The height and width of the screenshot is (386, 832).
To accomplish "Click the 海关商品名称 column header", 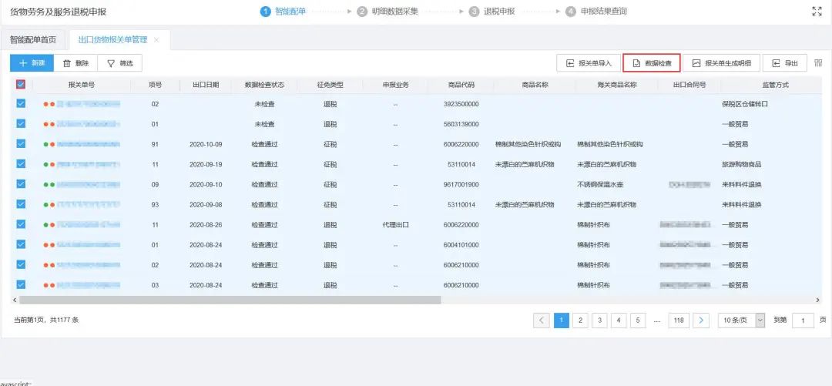I will (616, 85).
